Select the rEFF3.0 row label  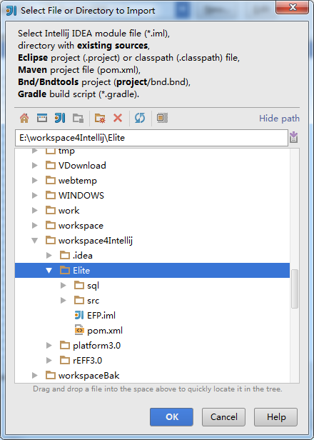pyautogui.click(x=88, y=360)
